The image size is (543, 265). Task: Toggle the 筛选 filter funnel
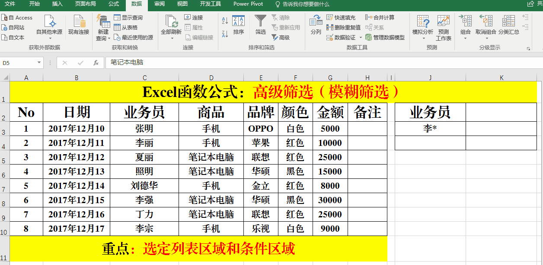[x=261, y=25]
